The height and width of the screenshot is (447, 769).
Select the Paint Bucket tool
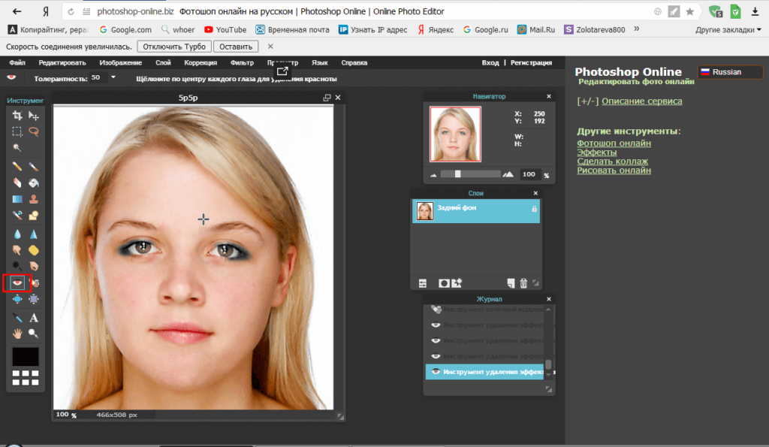coord(34,183)
